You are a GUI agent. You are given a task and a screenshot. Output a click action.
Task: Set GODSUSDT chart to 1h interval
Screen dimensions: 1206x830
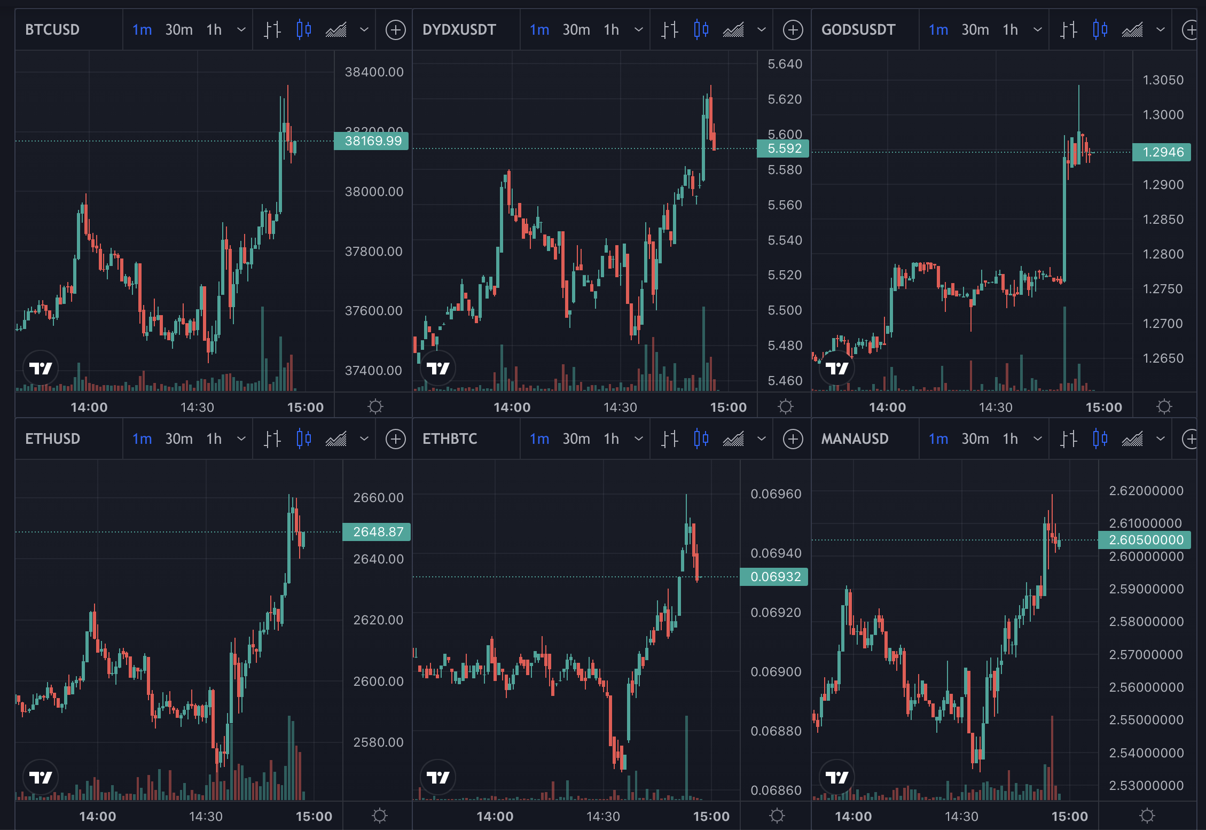pyautogui.click(x=1011, y=30)
